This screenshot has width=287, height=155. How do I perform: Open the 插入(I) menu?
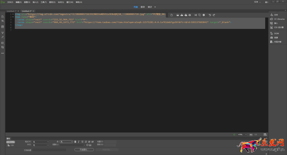[x=35, y=2]
